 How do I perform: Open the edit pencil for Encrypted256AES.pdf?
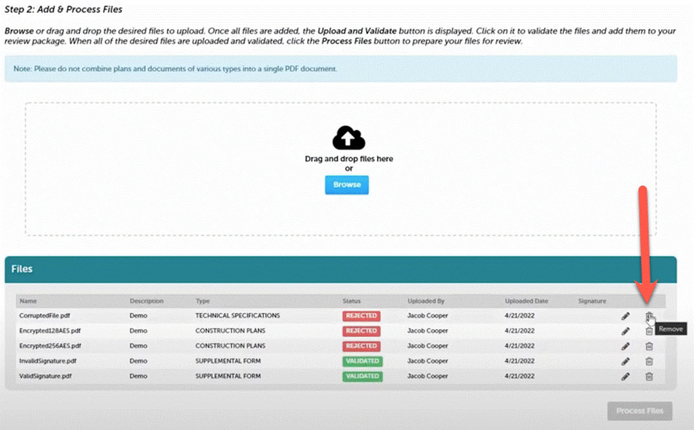(x=625, y=346)
